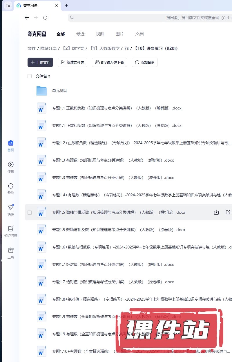This screenshot has height=362, width=232.
Task: Download the 专题1.5 解析版 file
Action: (x=216, y=212)
